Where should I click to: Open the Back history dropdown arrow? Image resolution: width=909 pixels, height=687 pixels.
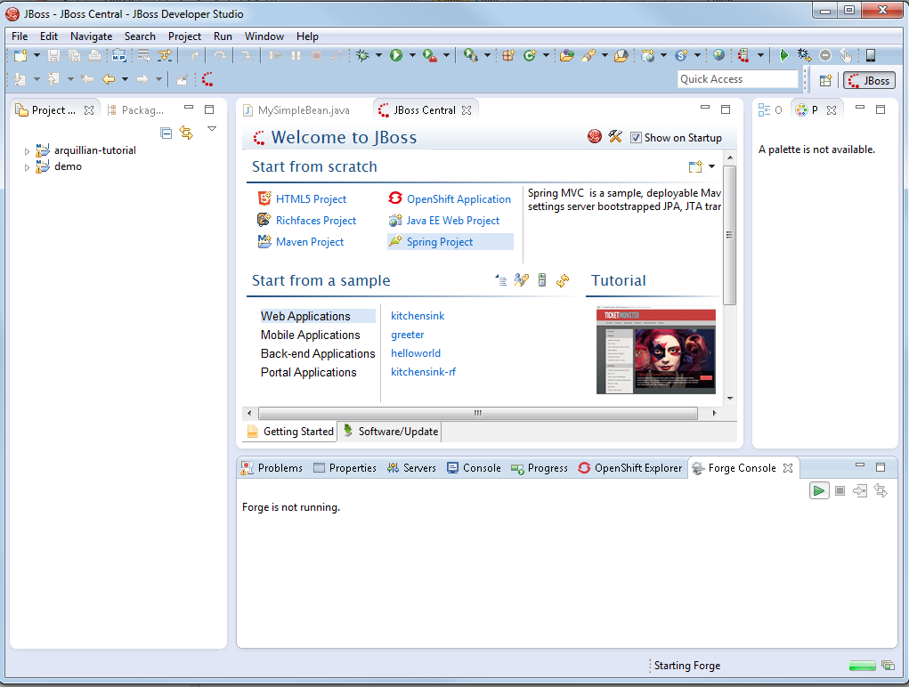point(125,79)
